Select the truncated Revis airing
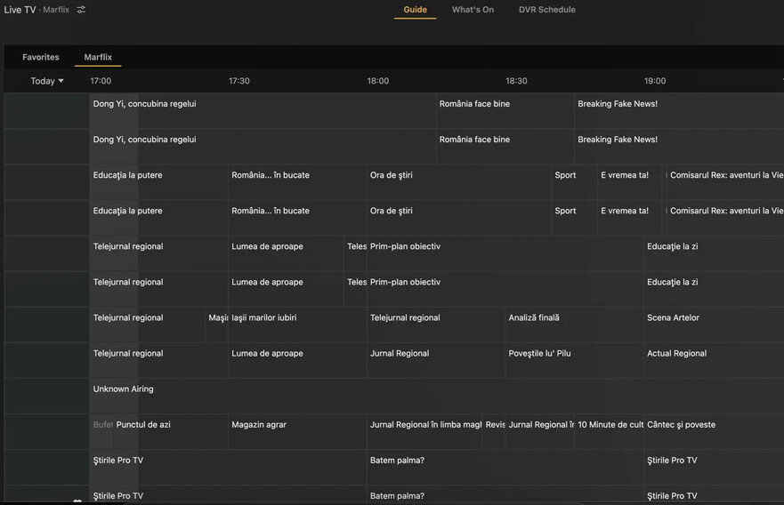 (494, 431)
